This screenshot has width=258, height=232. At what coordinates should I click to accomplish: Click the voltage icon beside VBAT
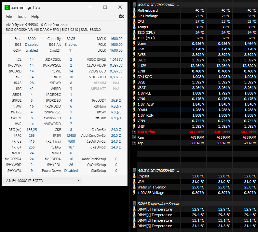pos(134,88)
